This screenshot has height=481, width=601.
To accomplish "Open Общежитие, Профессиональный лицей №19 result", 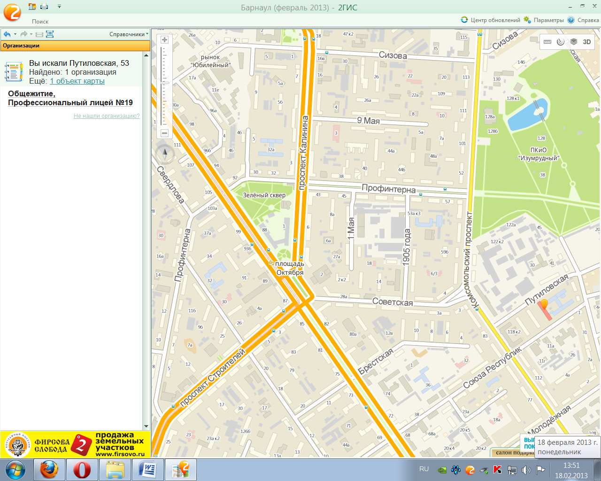I will [70, 98].
